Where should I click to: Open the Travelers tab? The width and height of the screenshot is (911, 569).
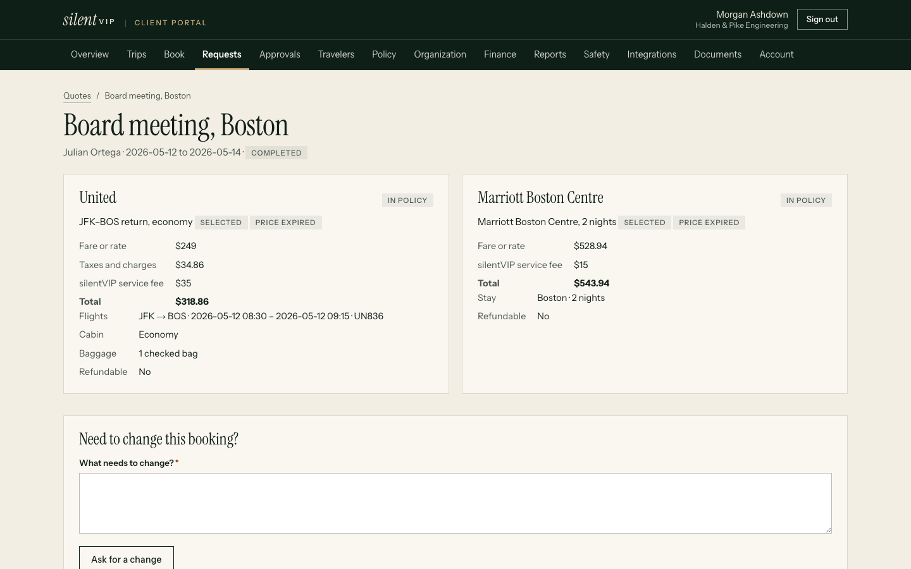pyautogui.click(x=336, y=54)
